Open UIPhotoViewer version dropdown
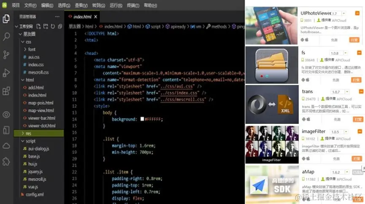This screenshot has width=365, height=204. [343, 13]
